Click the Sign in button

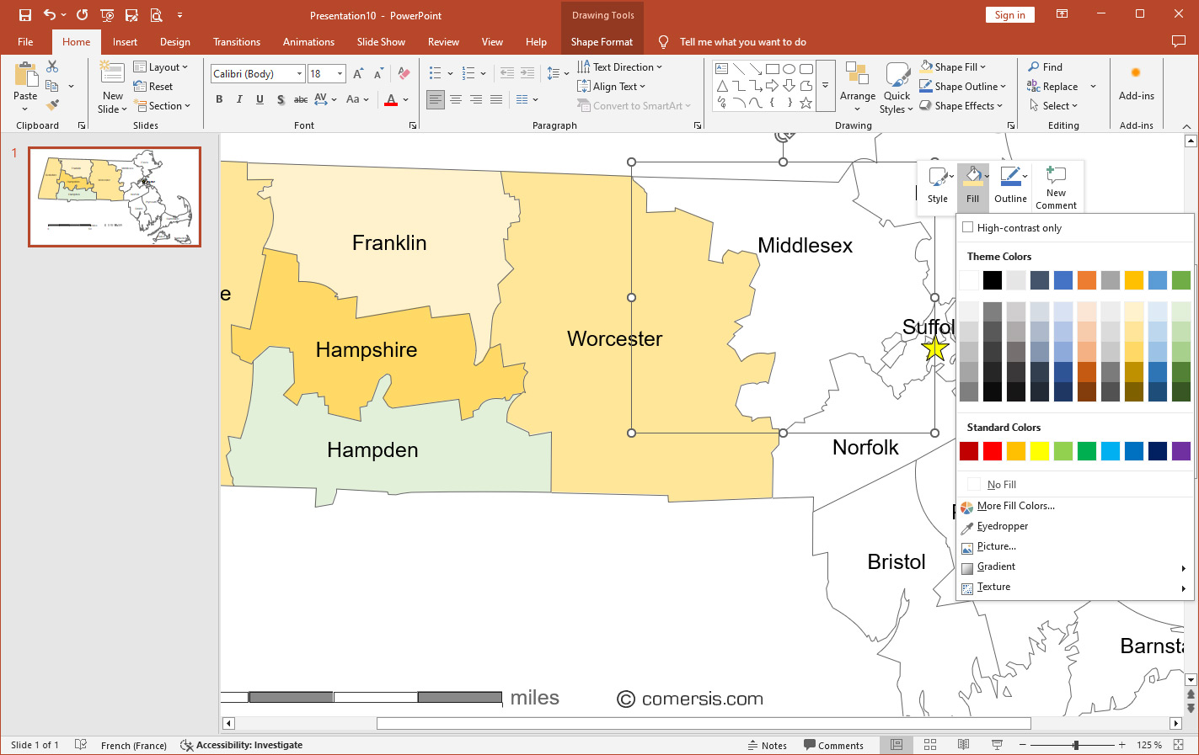pyautogui.click(x=1009, y=15)
